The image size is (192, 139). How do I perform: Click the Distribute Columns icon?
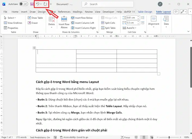(x=143, y=23)
